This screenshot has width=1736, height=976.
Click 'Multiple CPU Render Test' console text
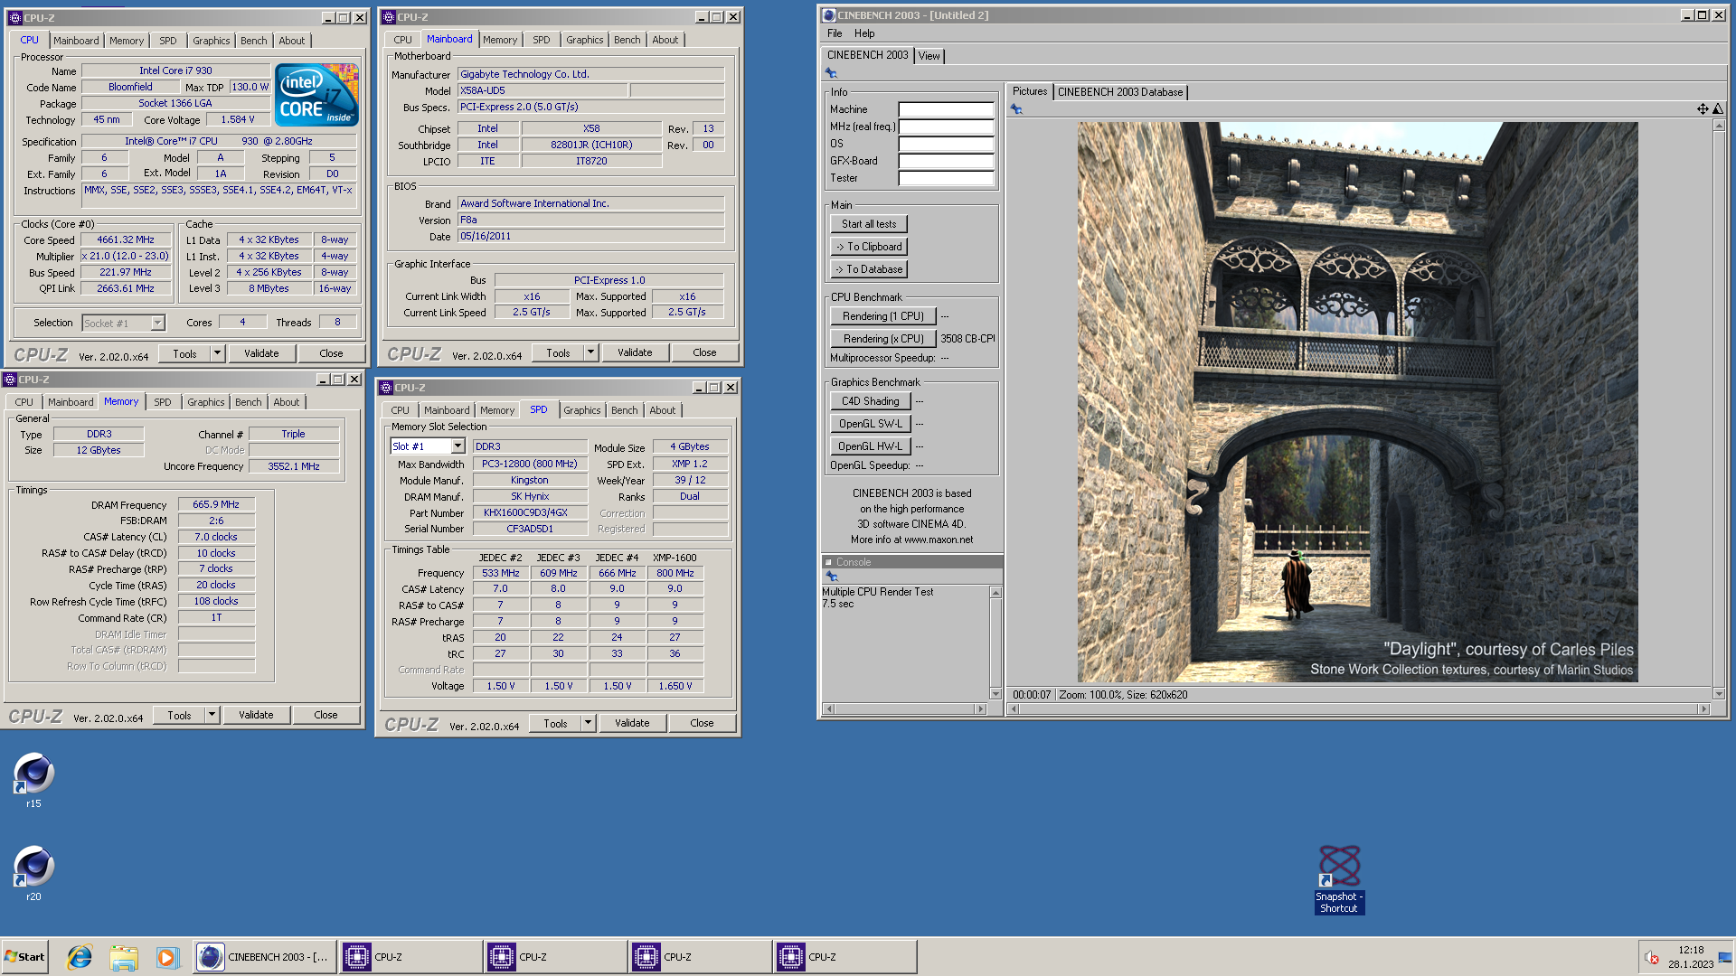[x=877, y=592]
